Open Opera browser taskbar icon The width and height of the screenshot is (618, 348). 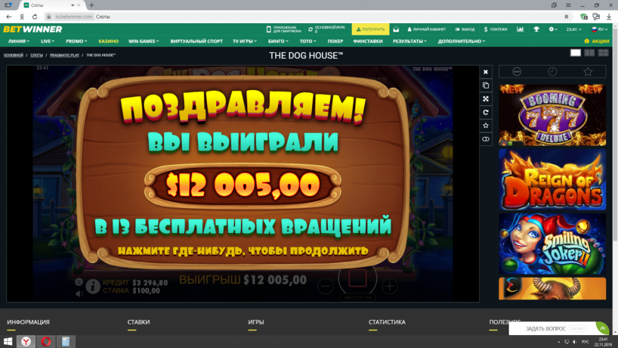[46, 341]
